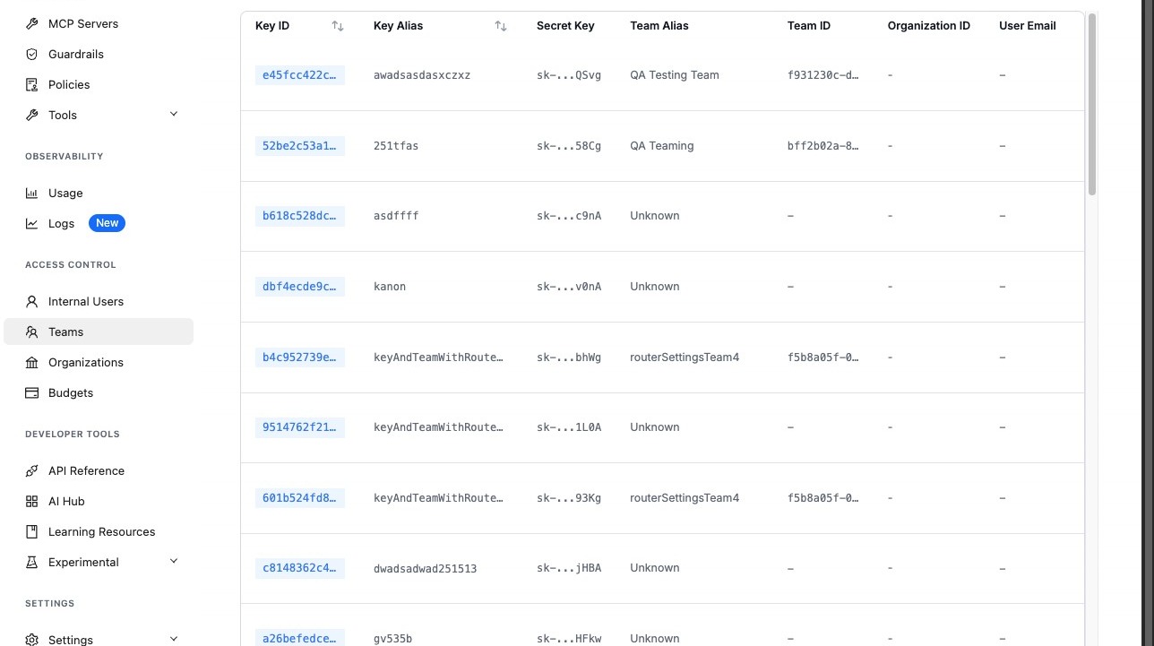Expand the Tools submenu chevron
This screenshot has height=646, width=1154.
[x=174, y=114]
